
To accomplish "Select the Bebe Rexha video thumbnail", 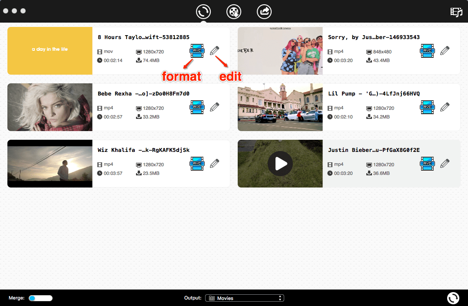I will [50, 107].
